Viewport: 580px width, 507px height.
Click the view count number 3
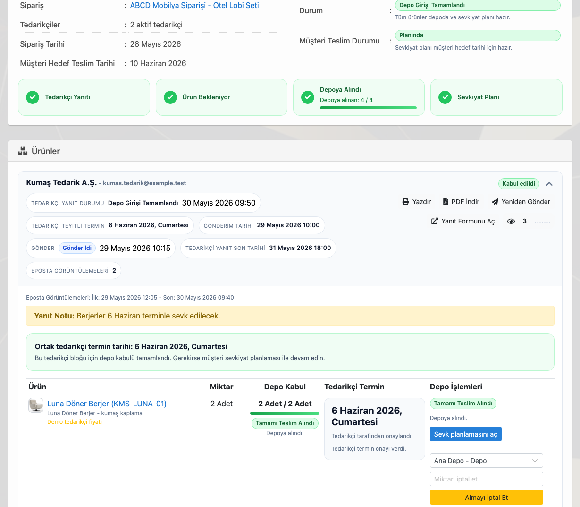[525, 221]
